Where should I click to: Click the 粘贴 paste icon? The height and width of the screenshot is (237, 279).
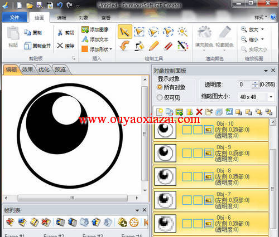13,33
